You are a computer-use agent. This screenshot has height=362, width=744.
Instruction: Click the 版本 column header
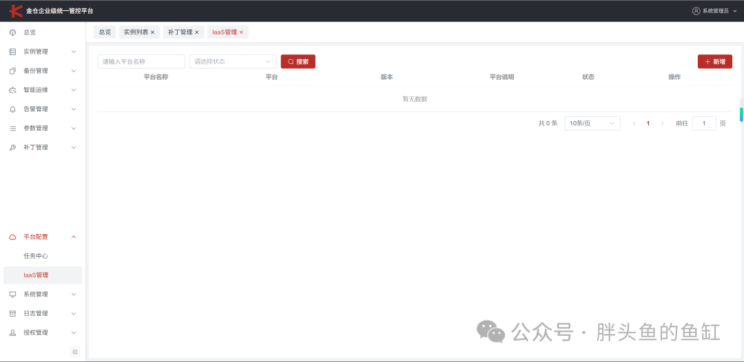[386, 77]
